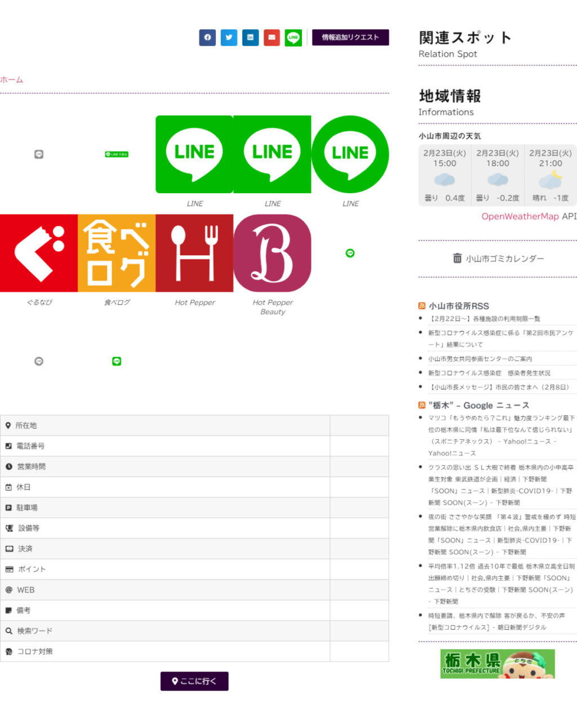Click the RSS icon beside "栃木" Google ニュース

coord(422,405)
